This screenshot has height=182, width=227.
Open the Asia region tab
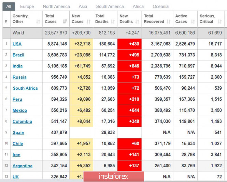click(83, 6)
